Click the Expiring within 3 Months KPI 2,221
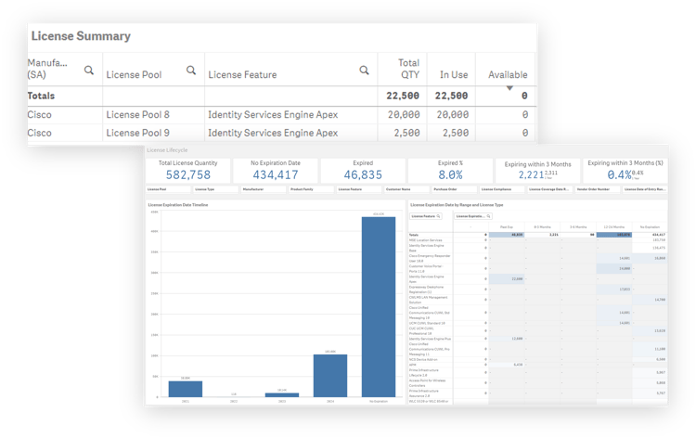 click(x=531, y=174)
